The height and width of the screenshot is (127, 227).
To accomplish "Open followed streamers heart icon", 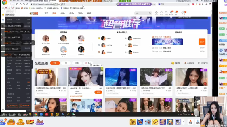I will click(161, 13).
